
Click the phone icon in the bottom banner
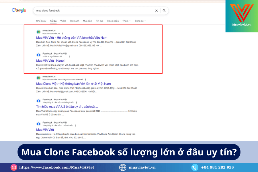195,167
